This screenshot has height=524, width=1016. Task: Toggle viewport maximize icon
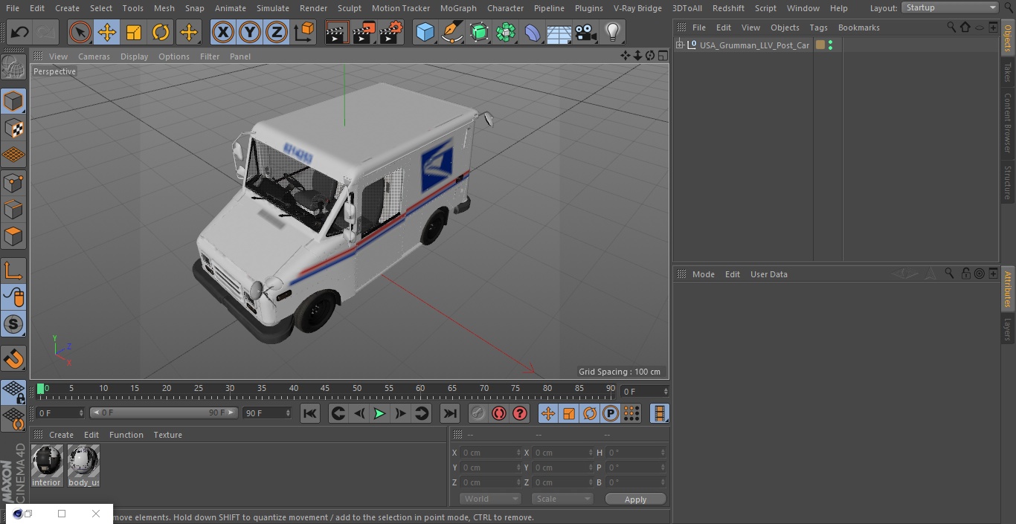[662, 56]
